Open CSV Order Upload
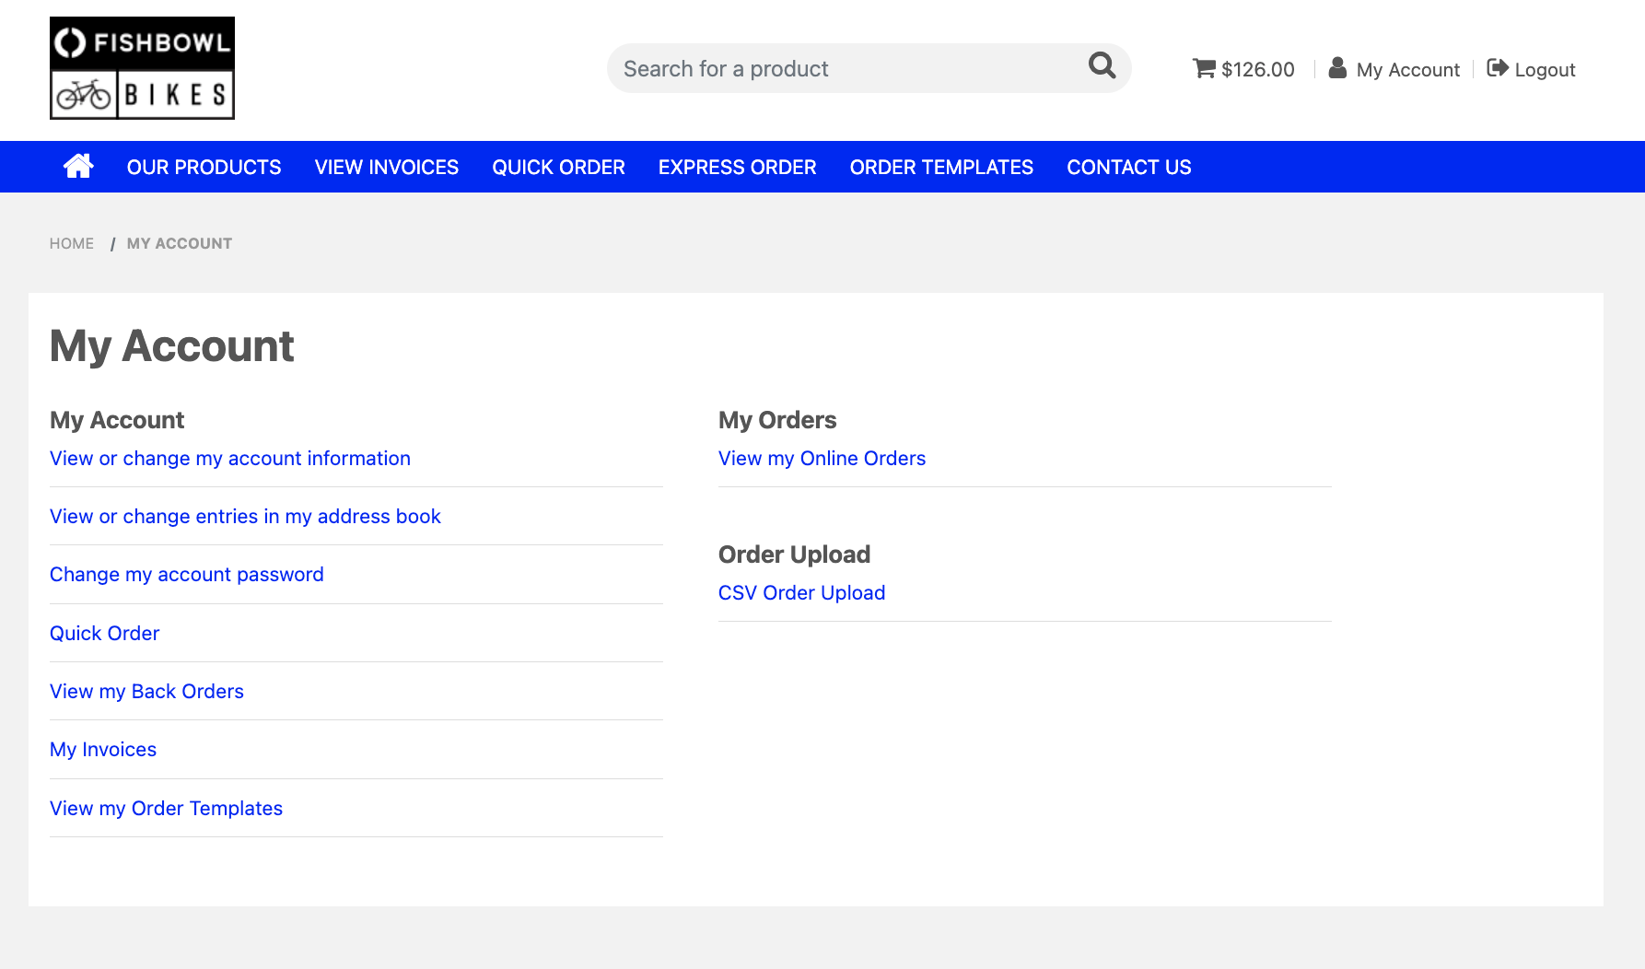The height and width of the screenshot is (969, 1645). pyautogui.click(x=801, y=592)
